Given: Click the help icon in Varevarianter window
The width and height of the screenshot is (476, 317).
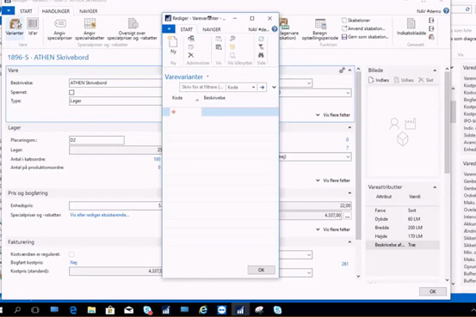Looking at the screenshot, I should click(275, 29).
